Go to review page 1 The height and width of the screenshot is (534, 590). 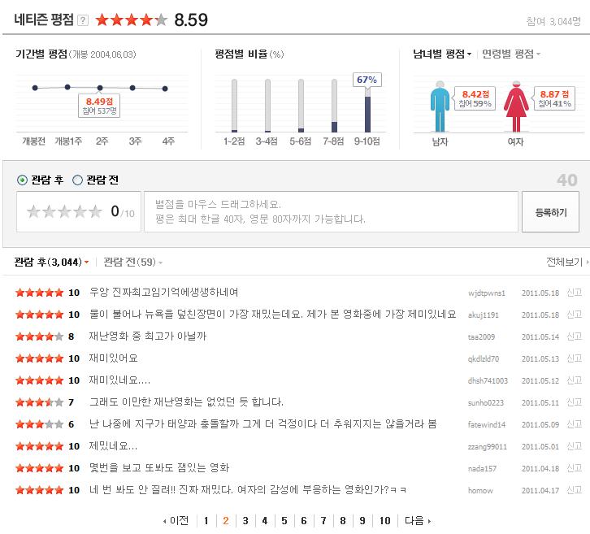tap(206, 520)
